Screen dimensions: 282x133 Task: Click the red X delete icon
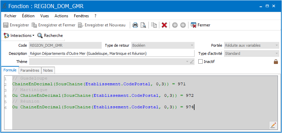164,25
